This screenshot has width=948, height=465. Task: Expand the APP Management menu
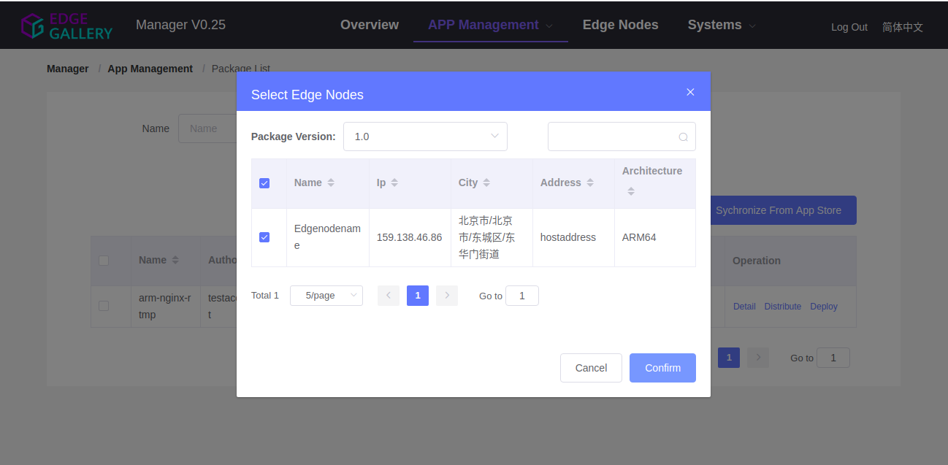pos(491,25)
